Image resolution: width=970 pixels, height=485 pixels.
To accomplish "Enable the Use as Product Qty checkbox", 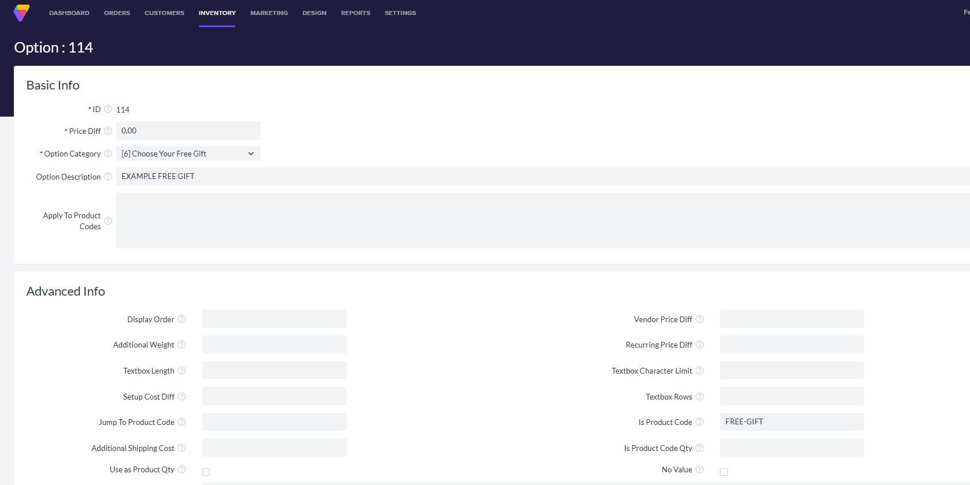I will [206, 472].
